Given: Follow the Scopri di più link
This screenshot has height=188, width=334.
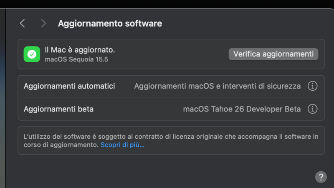Looking at the screenshot, I should click(122, 145).
